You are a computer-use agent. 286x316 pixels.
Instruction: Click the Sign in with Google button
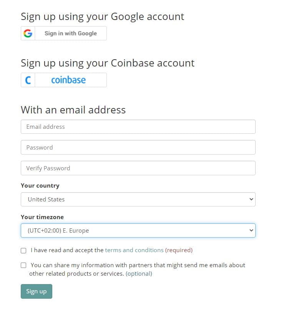coord(64,33)
